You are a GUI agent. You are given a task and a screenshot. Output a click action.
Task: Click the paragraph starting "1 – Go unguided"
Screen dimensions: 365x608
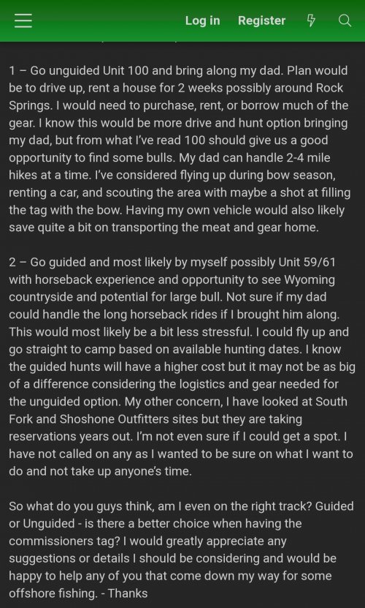click(x=179, y=149)
